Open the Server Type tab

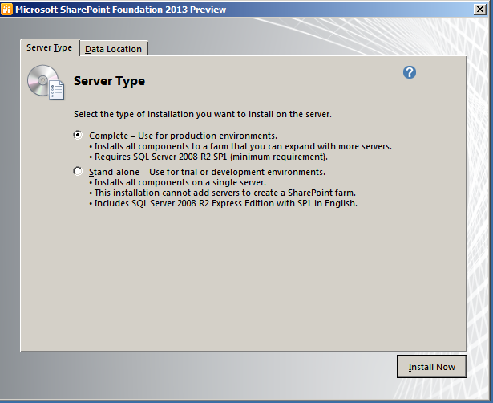[x=50, y=47]
